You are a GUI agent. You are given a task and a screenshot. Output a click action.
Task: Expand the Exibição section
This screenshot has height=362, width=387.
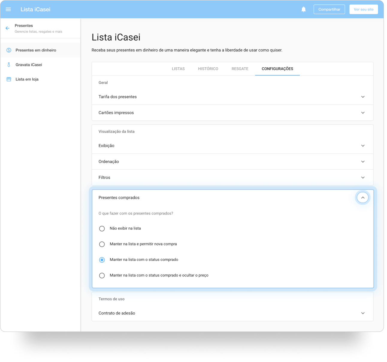tap(232, 146)
